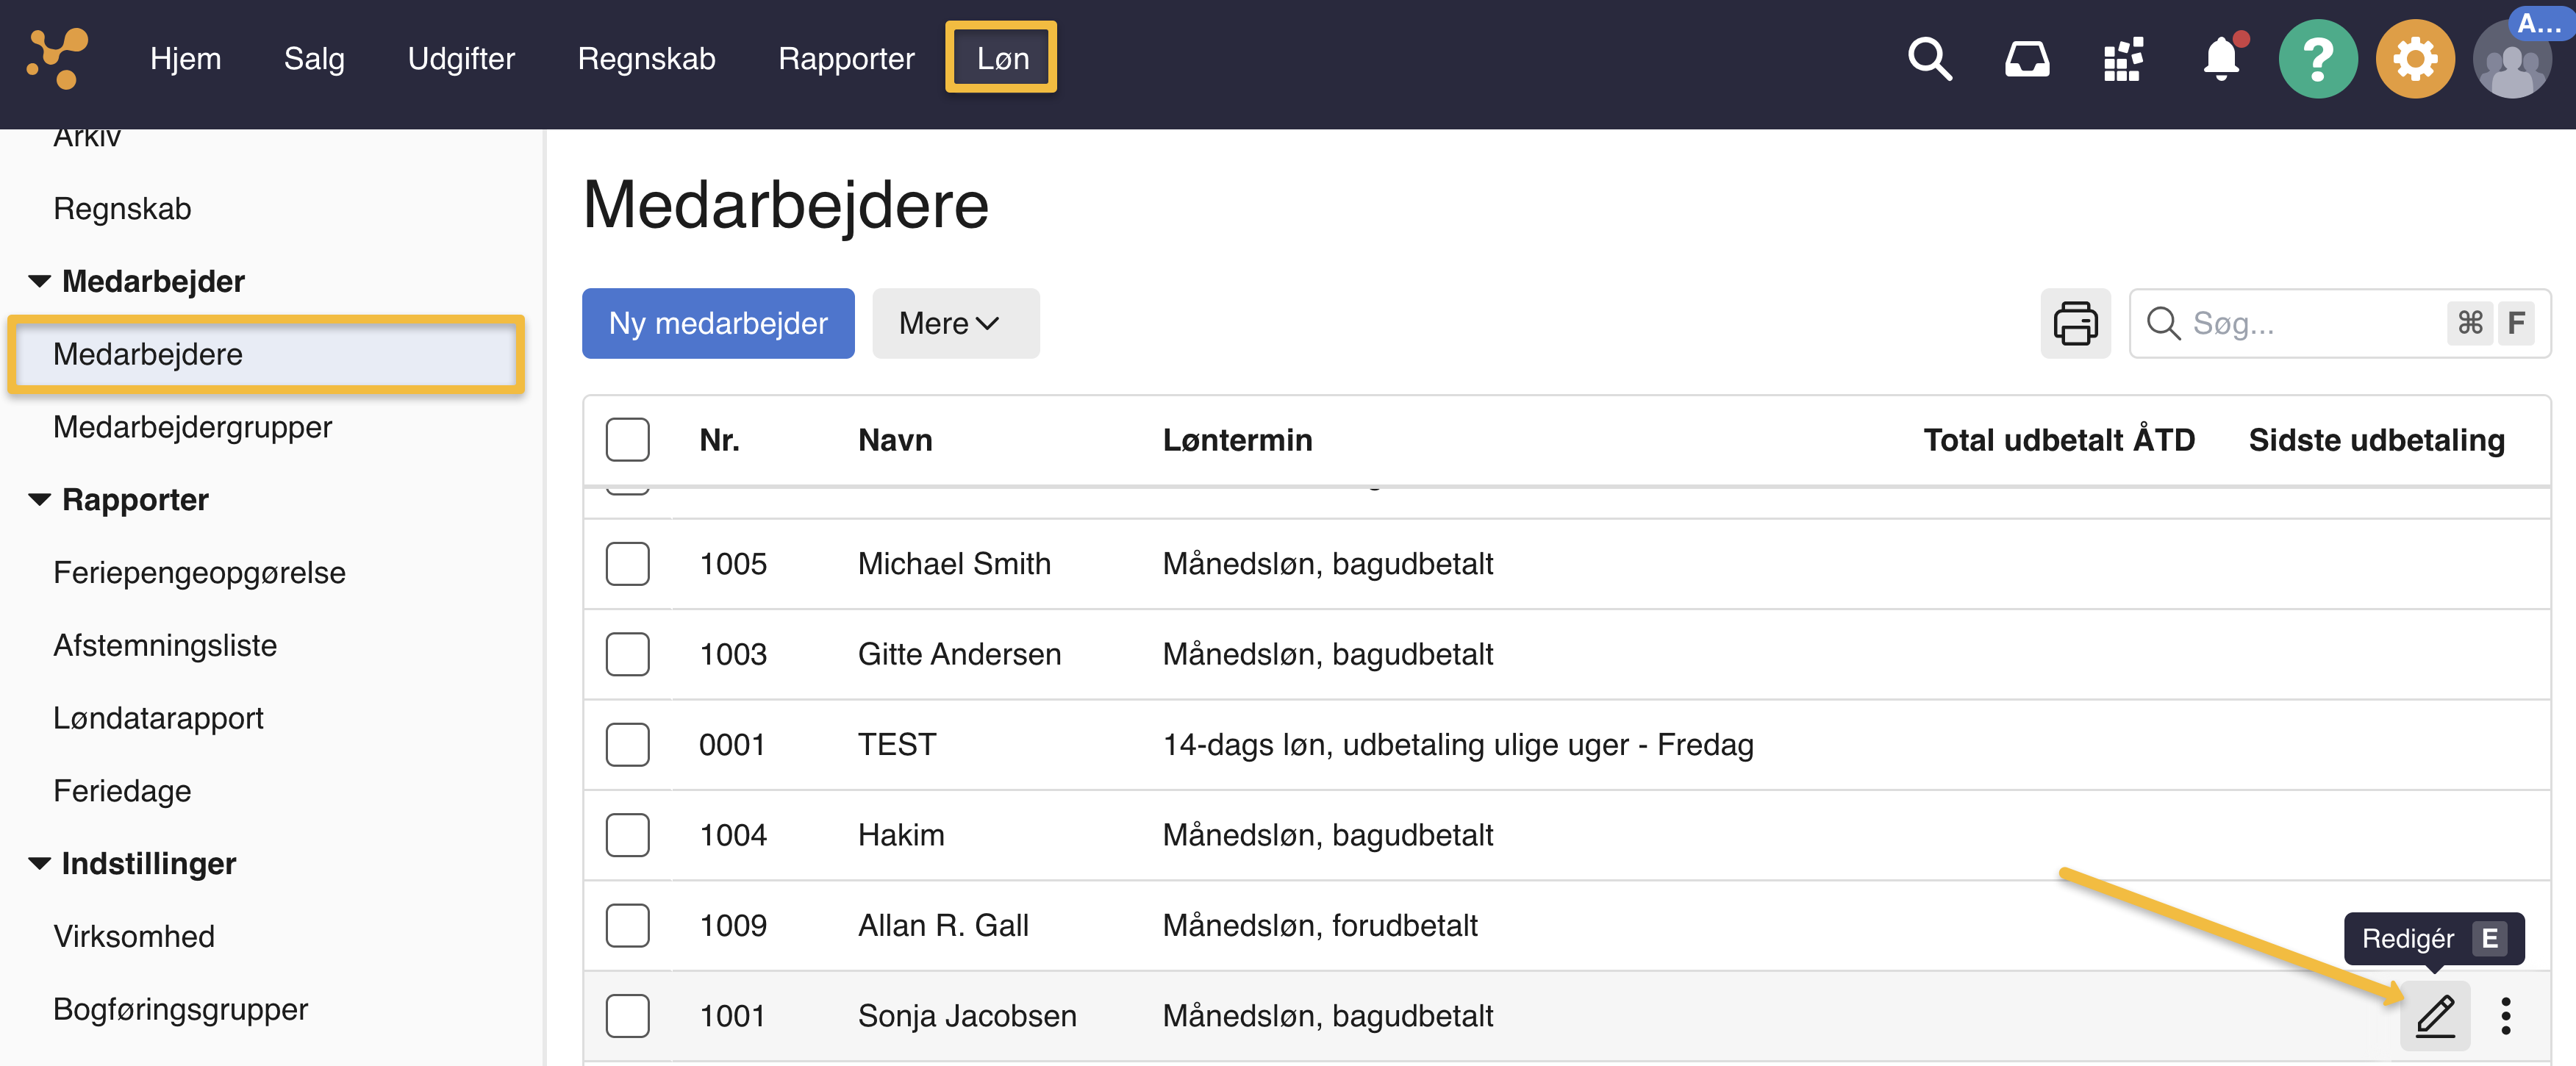
Task: Click the print icon button
Action: coord(2075,323)
